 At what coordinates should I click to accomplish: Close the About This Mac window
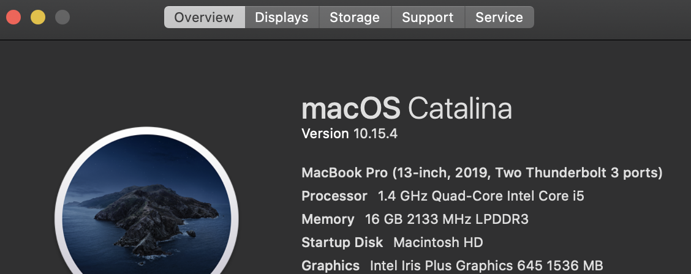point(13,17)
